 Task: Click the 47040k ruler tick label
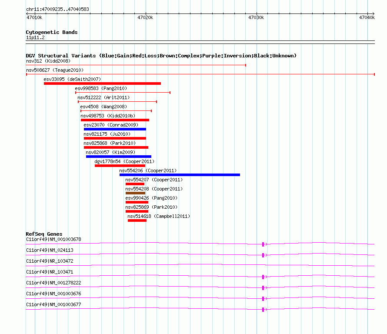(367, 17)
